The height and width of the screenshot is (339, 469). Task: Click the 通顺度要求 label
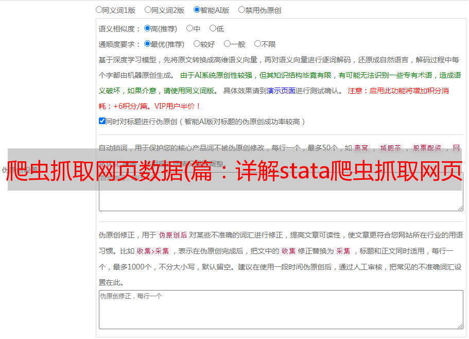pos(117,45)
